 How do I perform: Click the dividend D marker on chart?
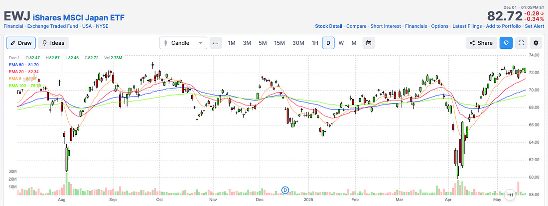pos(285,190)
